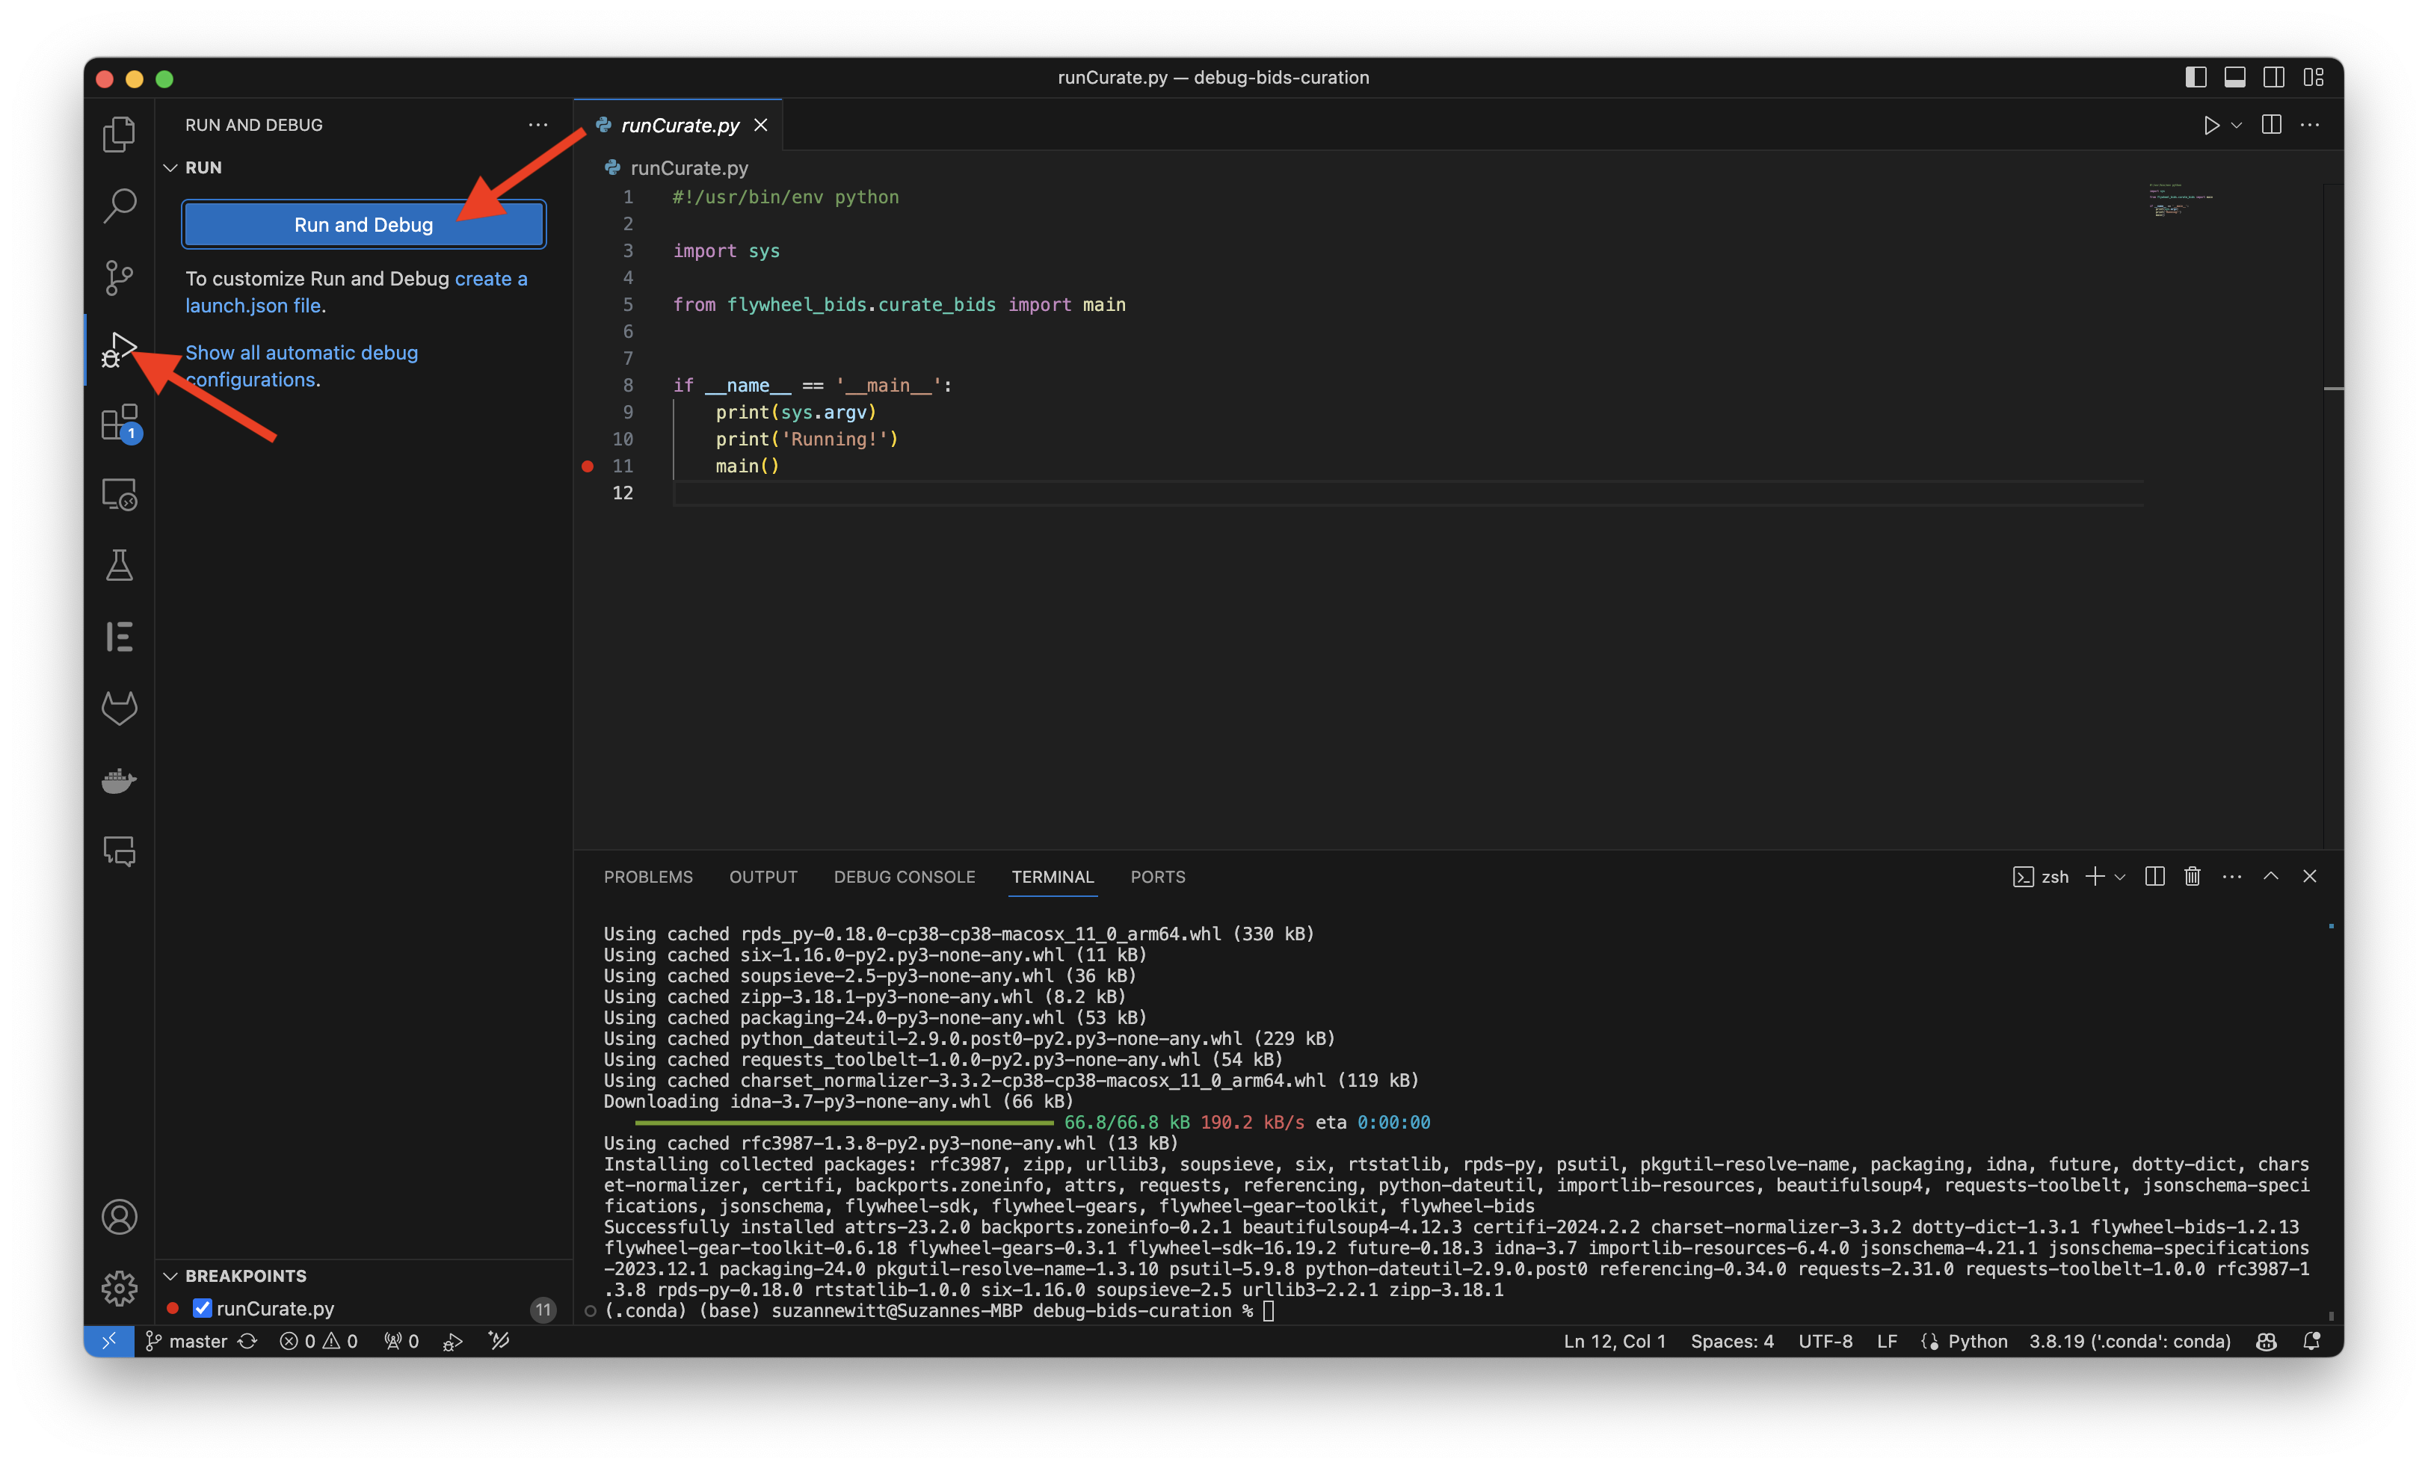Open the launch profile dropdown beside plus

point(2121,877)
